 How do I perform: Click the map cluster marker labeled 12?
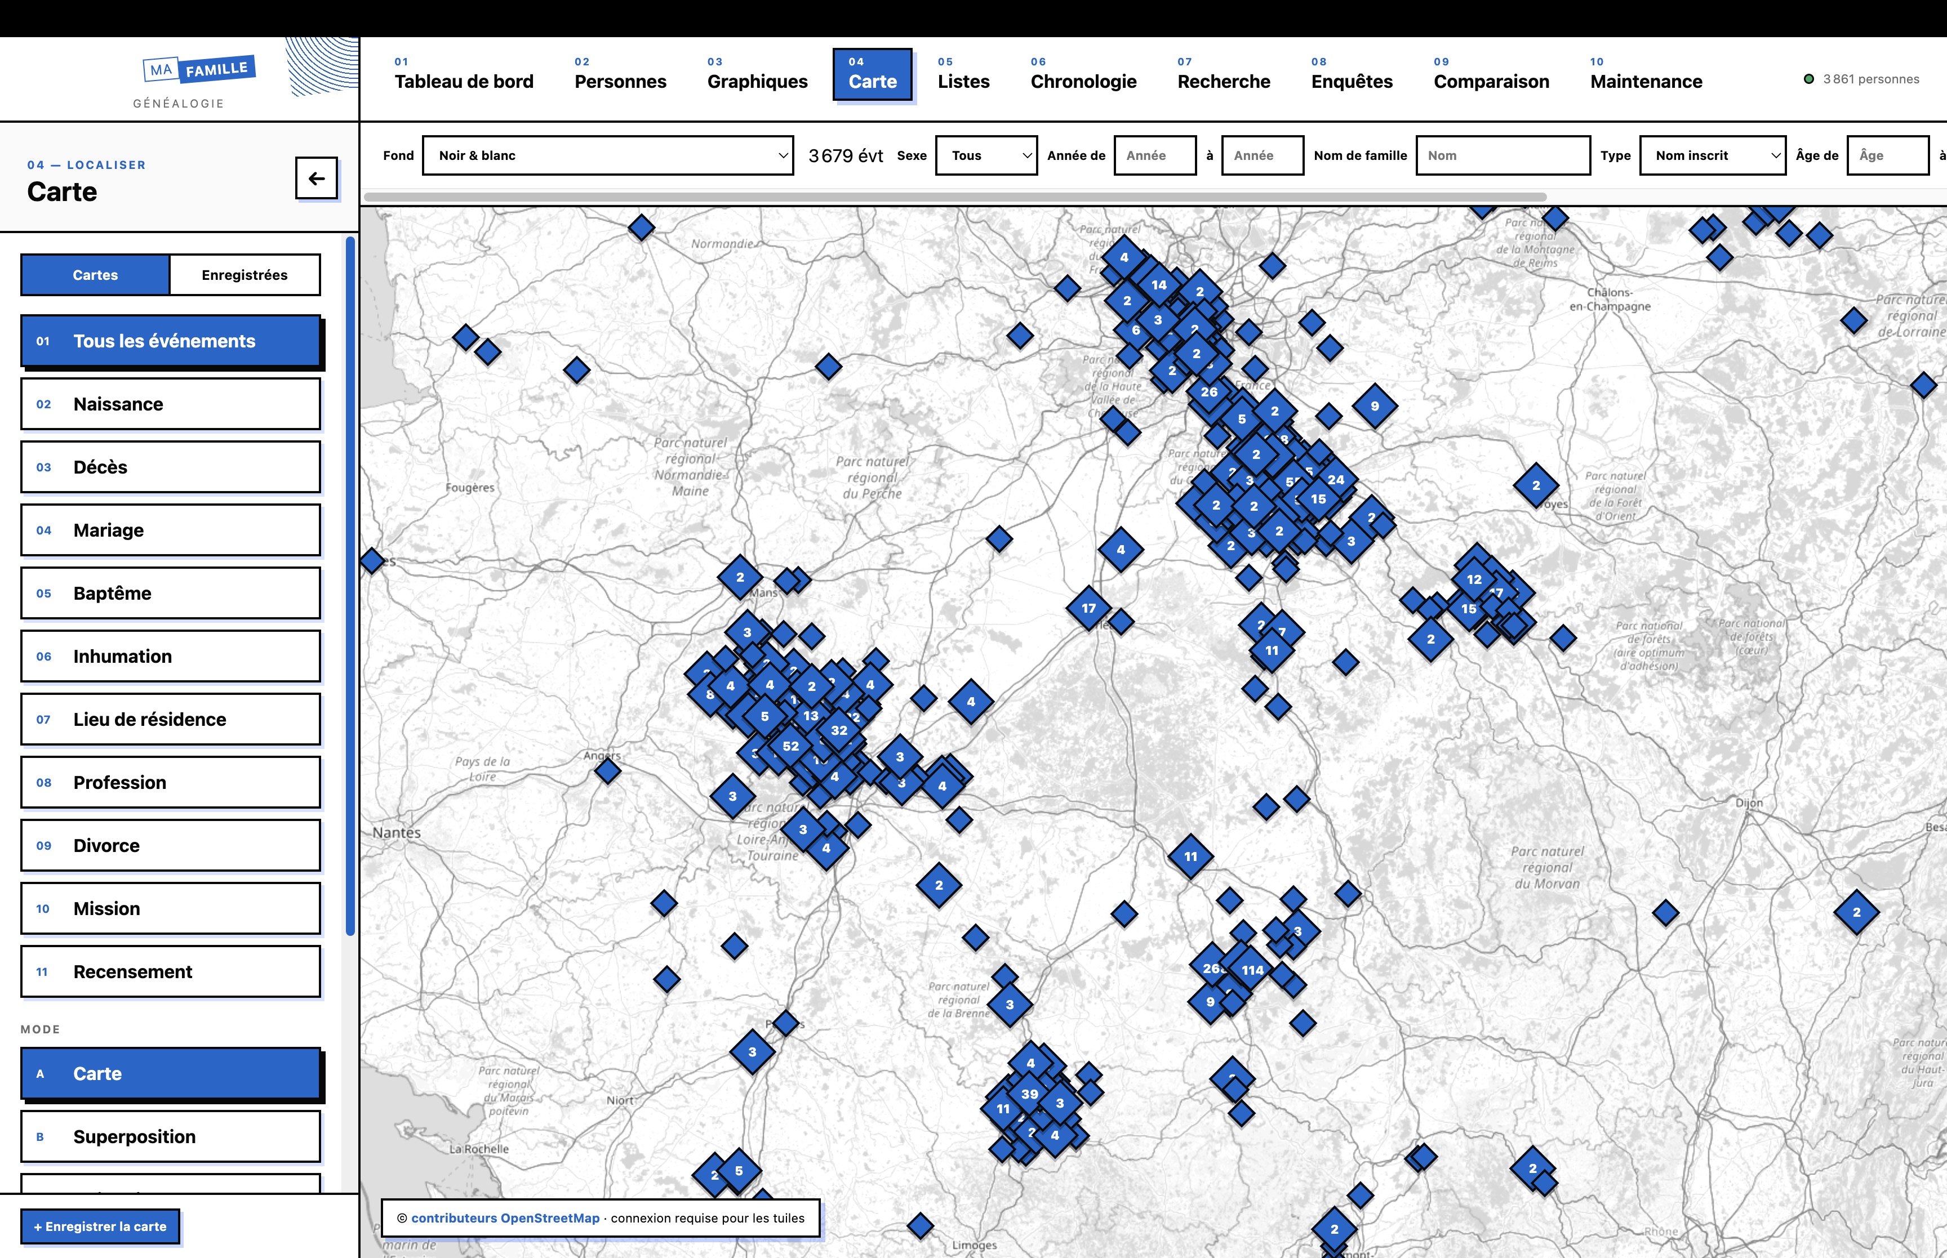coord(1474,579)
